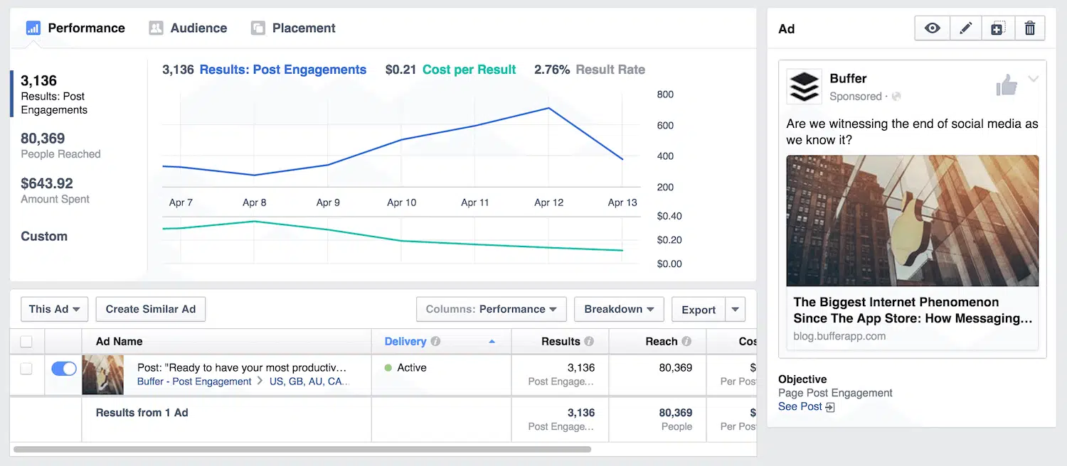Viewport: 1067px width, 466px height.
Task: Toggle the ad on/off switch
Action: [x=64, y=369]
